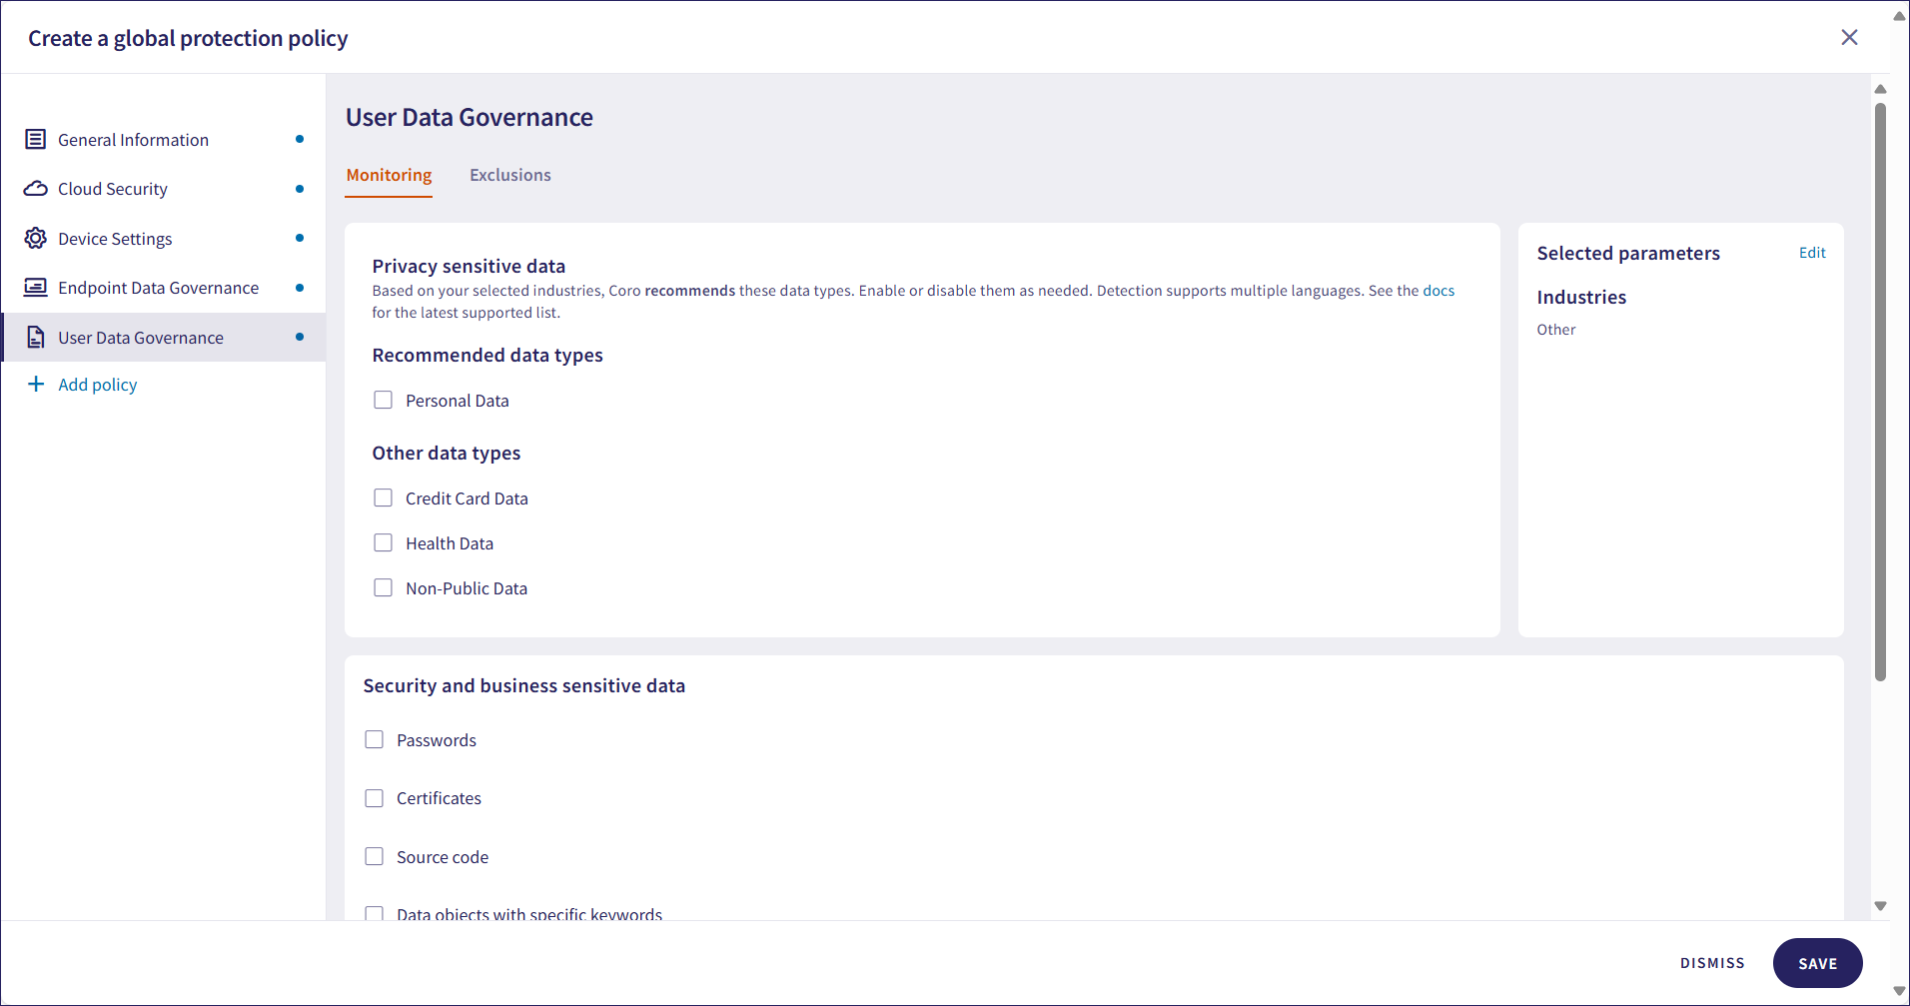Click the Endpoint Data Governance laptop icon
This screenshot has height=1006, width=1910.
point(36,288)
